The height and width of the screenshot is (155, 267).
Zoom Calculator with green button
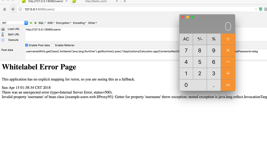coord(192,17)
